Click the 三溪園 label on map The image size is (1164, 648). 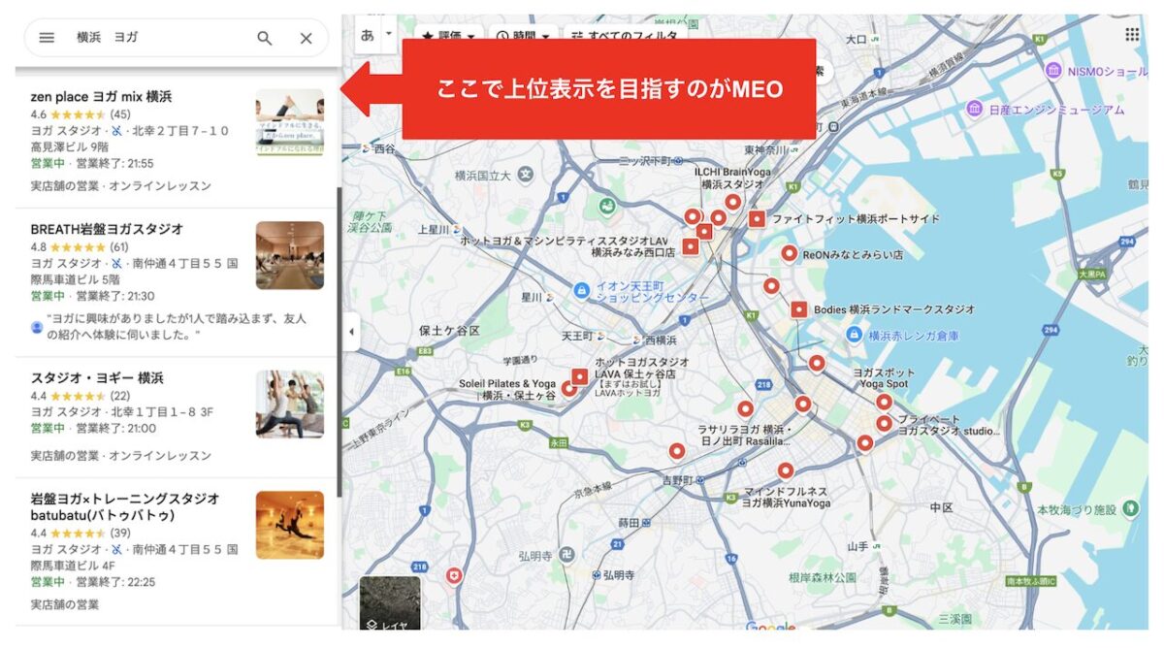pos(954,618)
